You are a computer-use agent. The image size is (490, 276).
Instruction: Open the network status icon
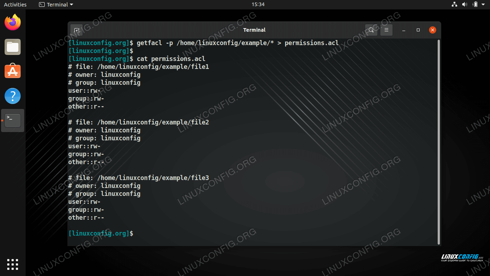tap(454, 5)
